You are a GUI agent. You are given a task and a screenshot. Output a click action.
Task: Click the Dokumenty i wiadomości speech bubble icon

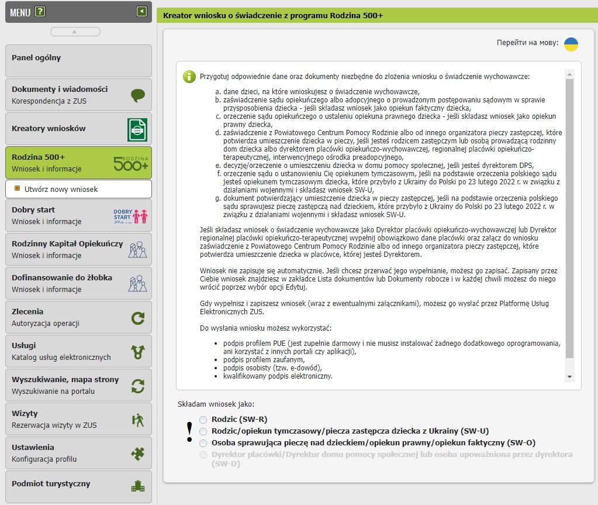[x=137, y=95]
